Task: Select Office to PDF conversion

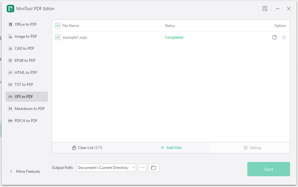Action: (27, 24)
